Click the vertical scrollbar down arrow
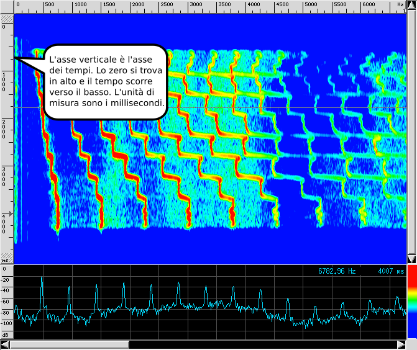 point(411,259)
